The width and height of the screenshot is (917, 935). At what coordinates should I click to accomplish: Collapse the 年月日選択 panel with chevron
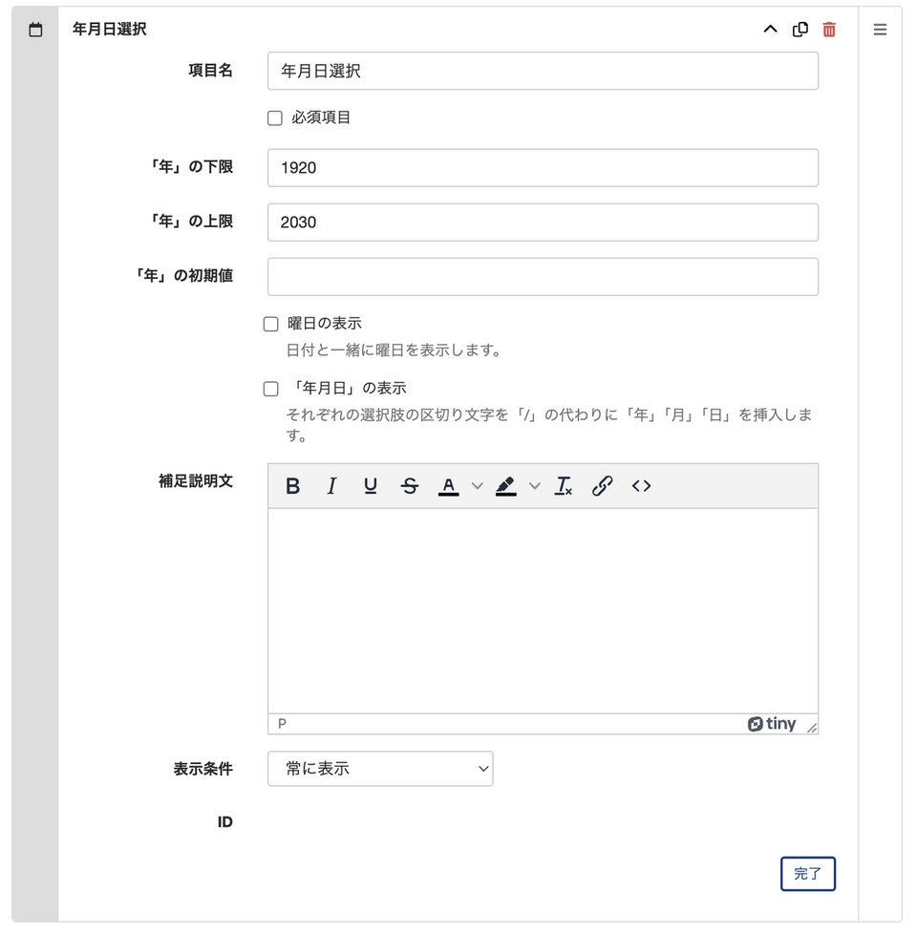click(x=770, y=30)
